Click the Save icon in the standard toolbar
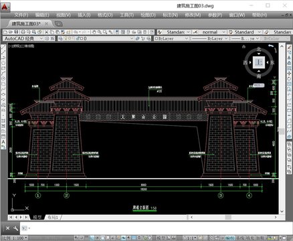293x241 pixels. point(16,32)
